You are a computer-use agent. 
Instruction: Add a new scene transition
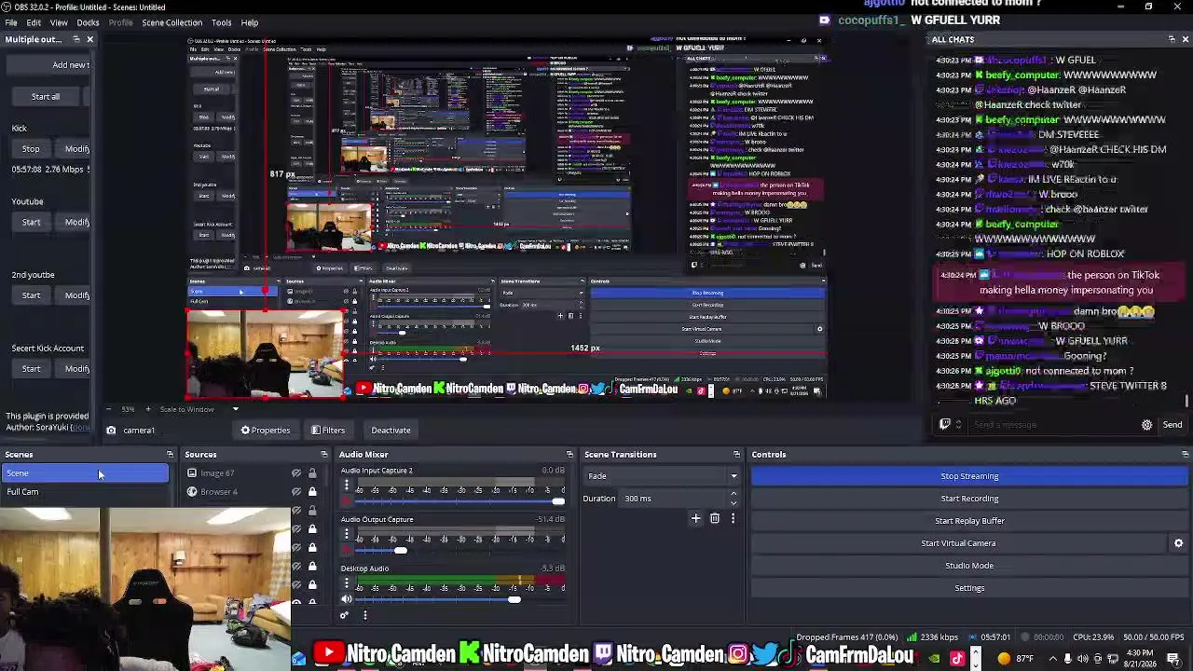coord(695,518)
